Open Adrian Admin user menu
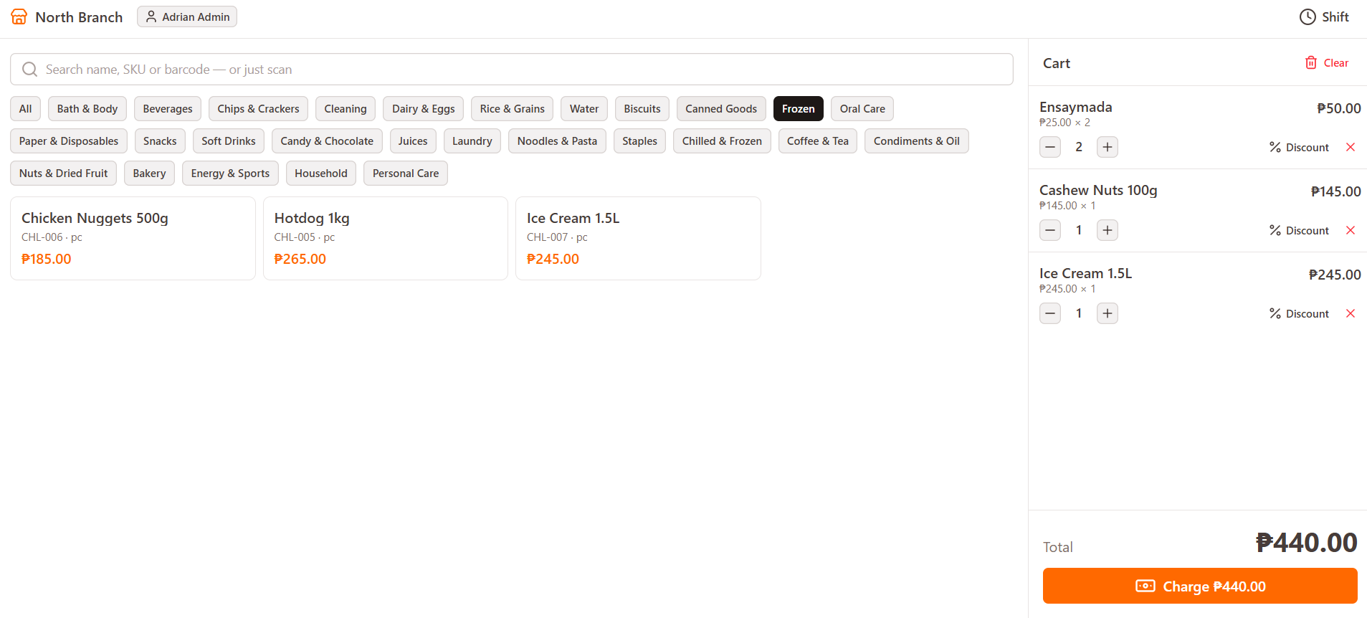The width and height of the screenshot is (1367, 618). [187, 16]
